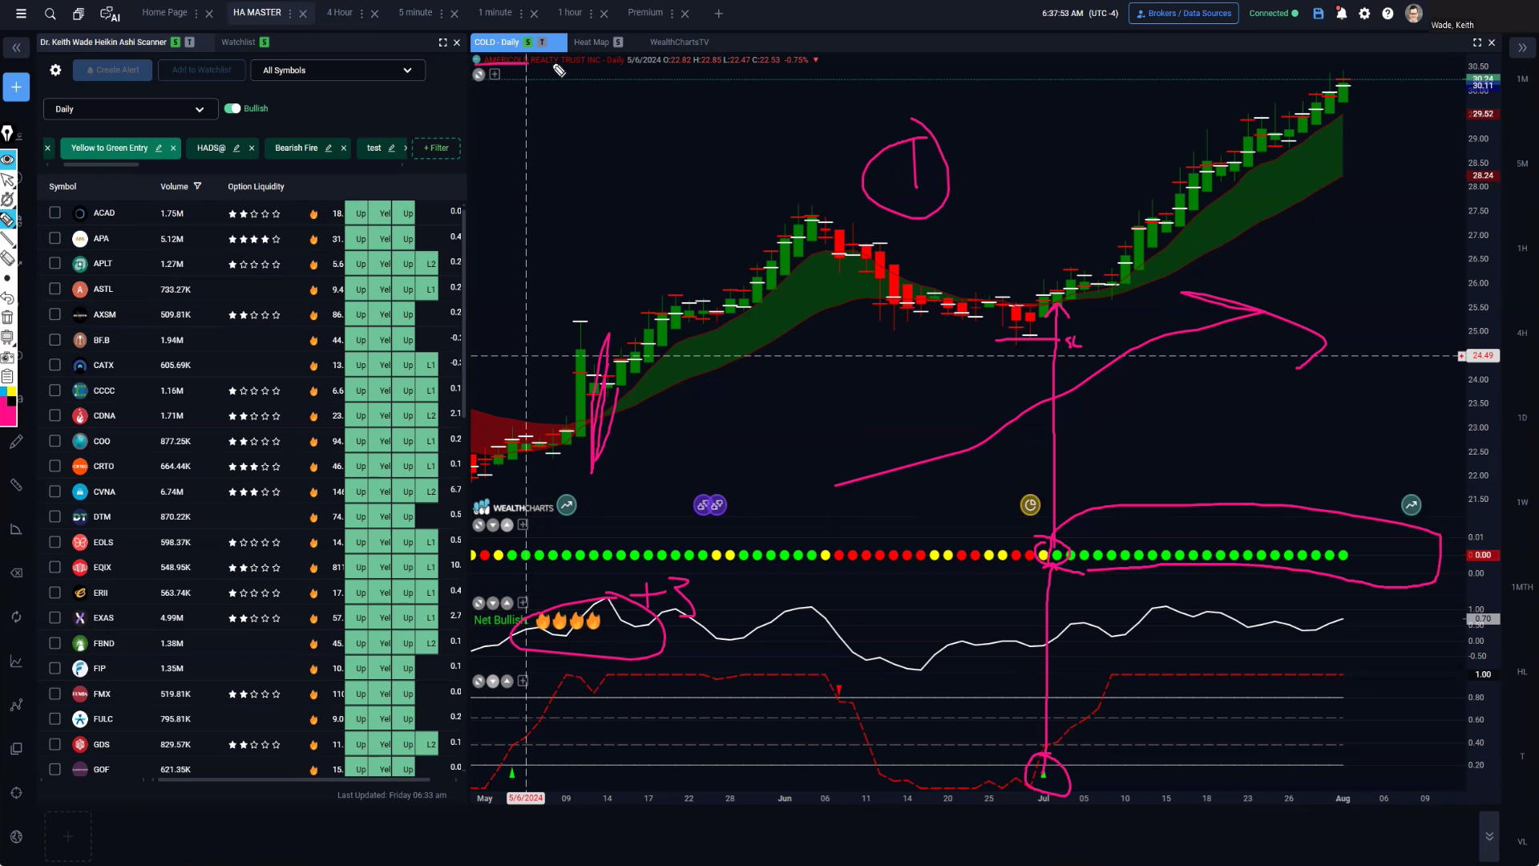
Task: Open the user profile avatar
Action: click(1414, 14)
